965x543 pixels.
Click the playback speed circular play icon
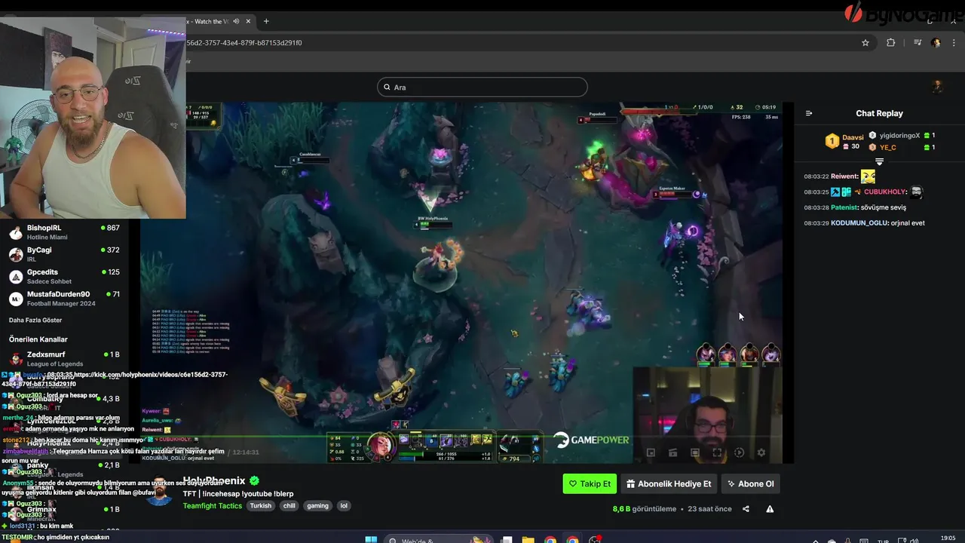point(739,452)
